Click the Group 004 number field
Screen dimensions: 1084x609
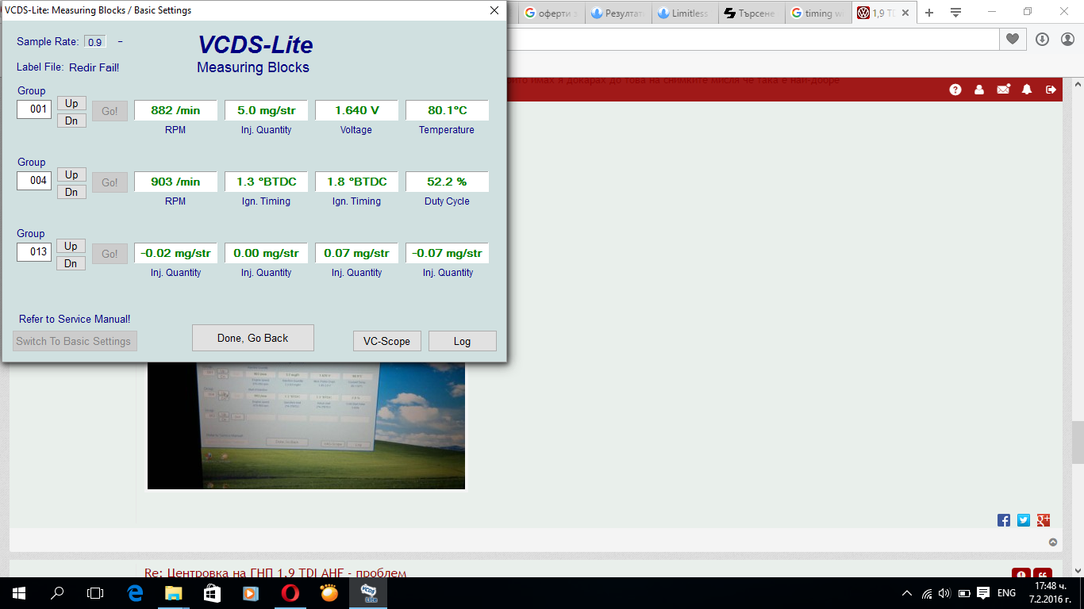click(x=34, y=181)
